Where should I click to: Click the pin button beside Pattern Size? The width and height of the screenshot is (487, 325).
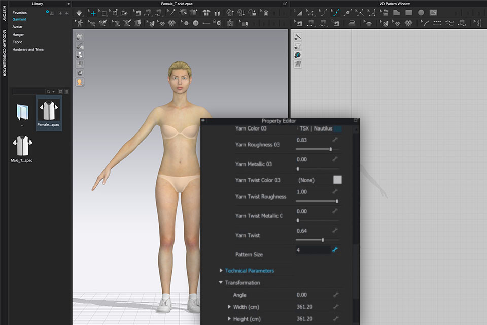tap(335, 249)
